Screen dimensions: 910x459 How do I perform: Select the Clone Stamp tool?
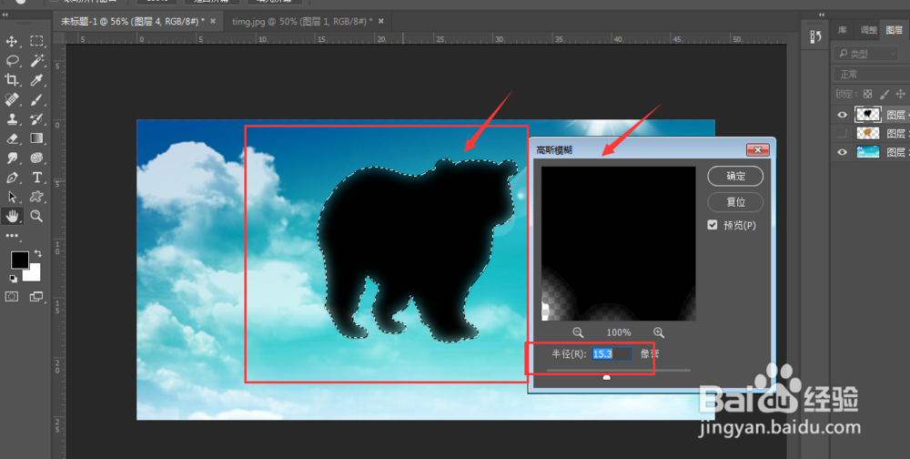12,119
